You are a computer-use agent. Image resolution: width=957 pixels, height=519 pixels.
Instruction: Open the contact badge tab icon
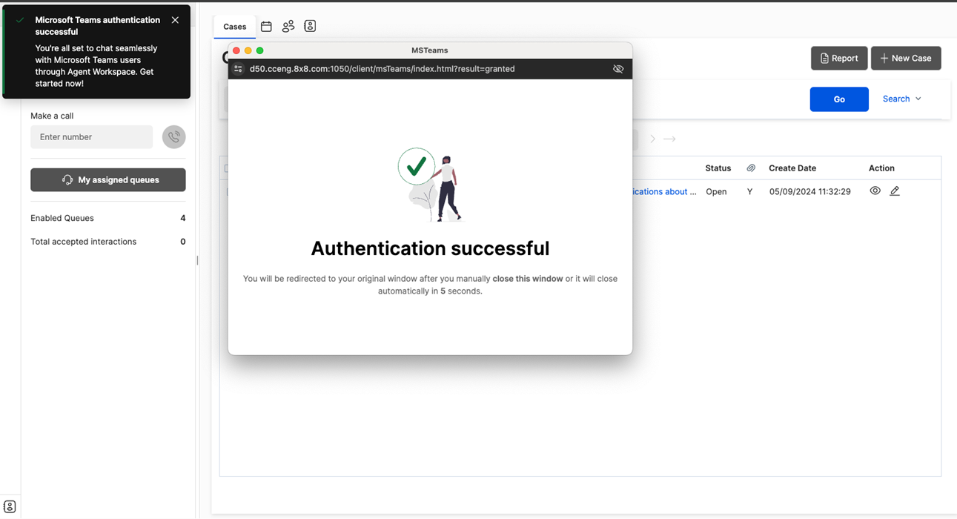click(310, 26)
